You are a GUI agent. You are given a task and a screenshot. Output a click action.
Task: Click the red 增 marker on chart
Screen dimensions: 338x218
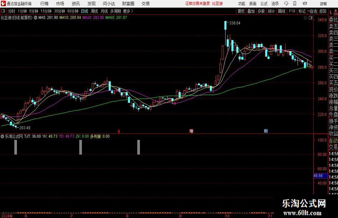pyautogui.click(x=191, y=131)
